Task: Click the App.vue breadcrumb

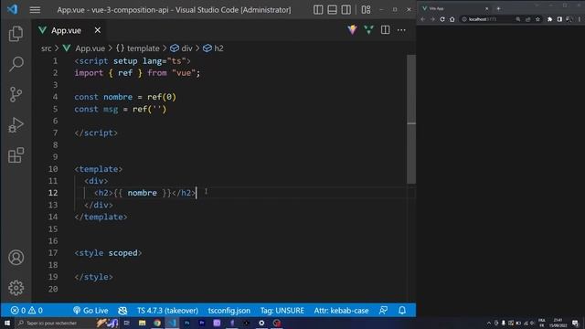Action: [x=90, y=48]
